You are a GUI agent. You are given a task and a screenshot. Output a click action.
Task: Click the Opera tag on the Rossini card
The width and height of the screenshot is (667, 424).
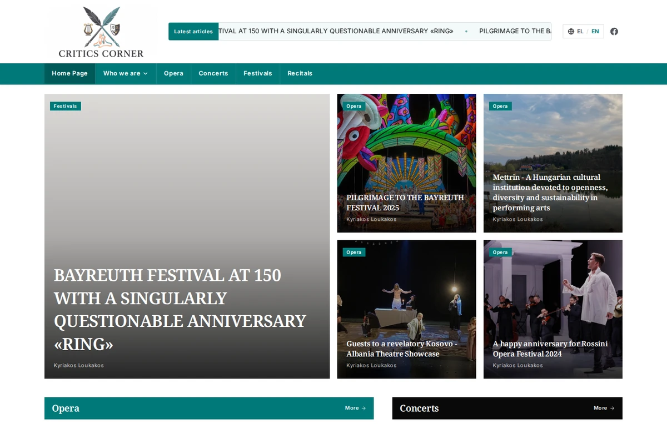[500, 253]
